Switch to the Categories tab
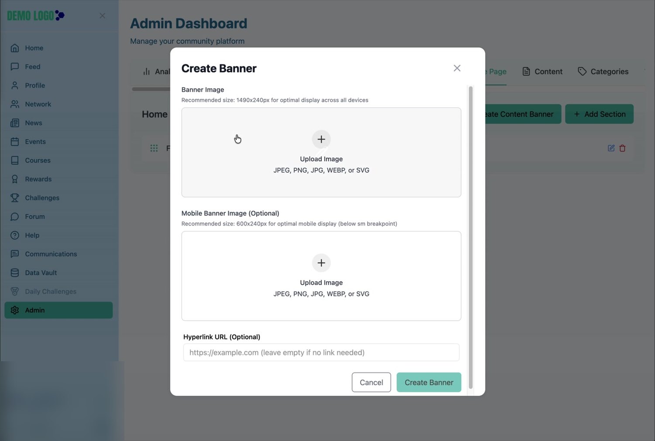Viewport: 655px width, 441px height. click(x=603, y=72)
